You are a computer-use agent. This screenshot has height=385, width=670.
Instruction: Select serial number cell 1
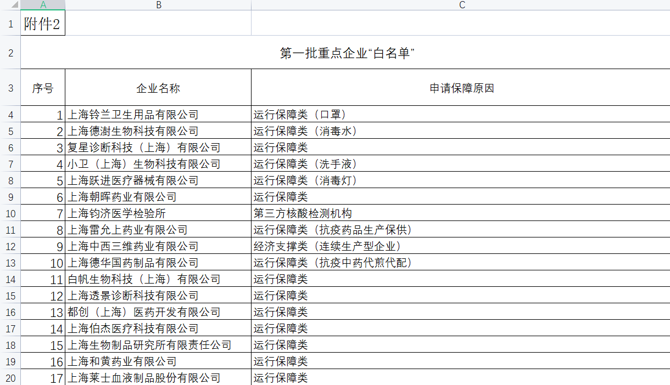click(43, 115)
